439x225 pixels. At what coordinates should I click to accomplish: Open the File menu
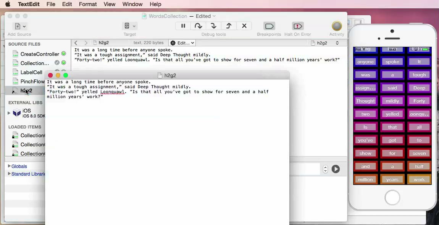(51, 4)
